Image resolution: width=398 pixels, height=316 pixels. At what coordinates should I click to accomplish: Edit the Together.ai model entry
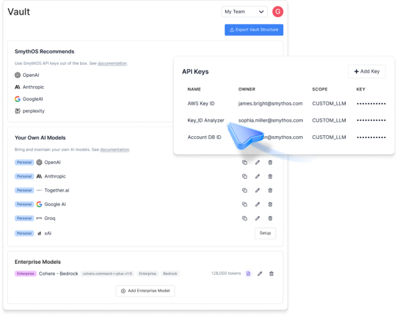258,190
